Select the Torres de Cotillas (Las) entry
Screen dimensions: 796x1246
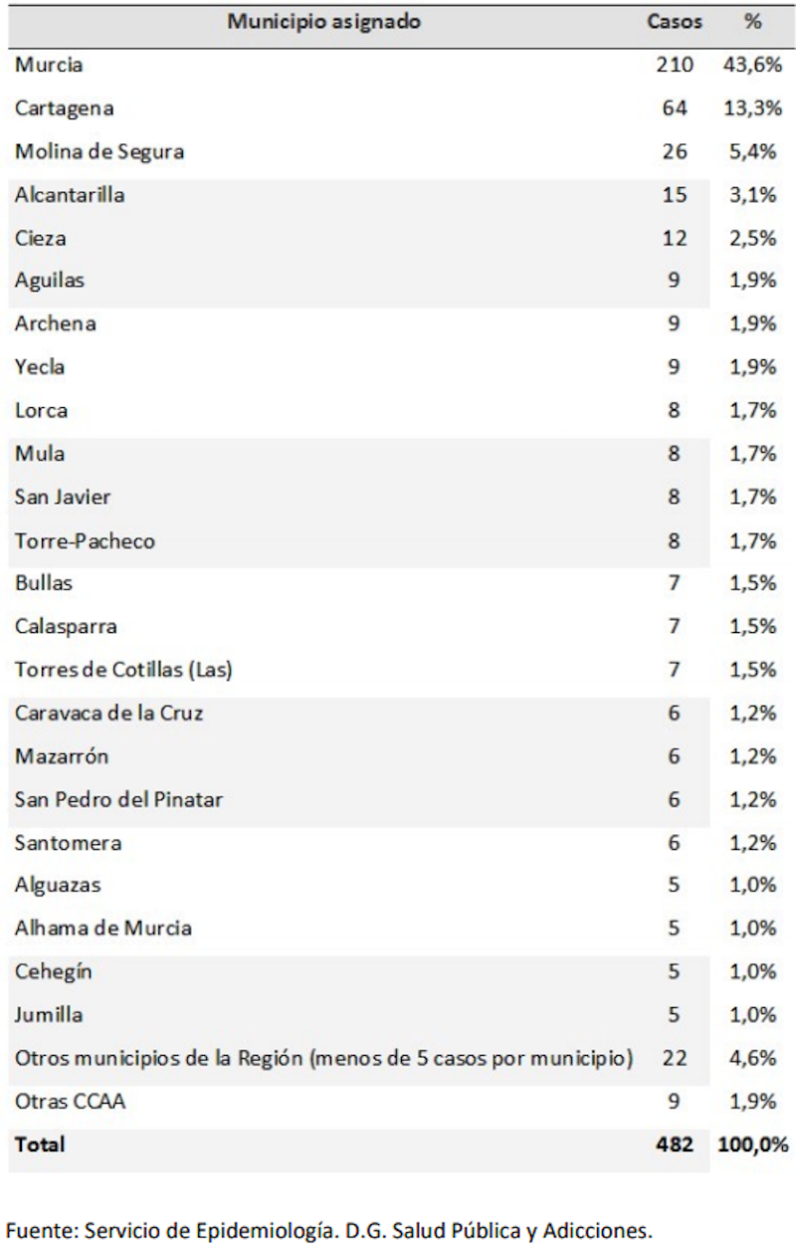pyautogui.click(x=123, y=670)
